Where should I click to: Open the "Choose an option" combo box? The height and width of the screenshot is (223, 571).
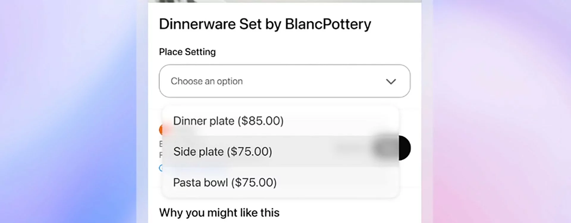click(285, 81)
